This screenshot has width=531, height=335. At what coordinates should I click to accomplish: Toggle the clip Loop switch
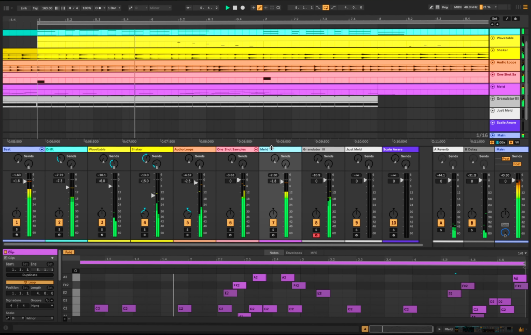point(30,282)
